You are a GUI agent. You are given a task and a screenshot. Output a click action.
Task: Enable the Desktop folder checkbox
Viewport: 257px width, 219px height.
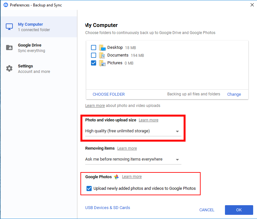tap(94, 48)
